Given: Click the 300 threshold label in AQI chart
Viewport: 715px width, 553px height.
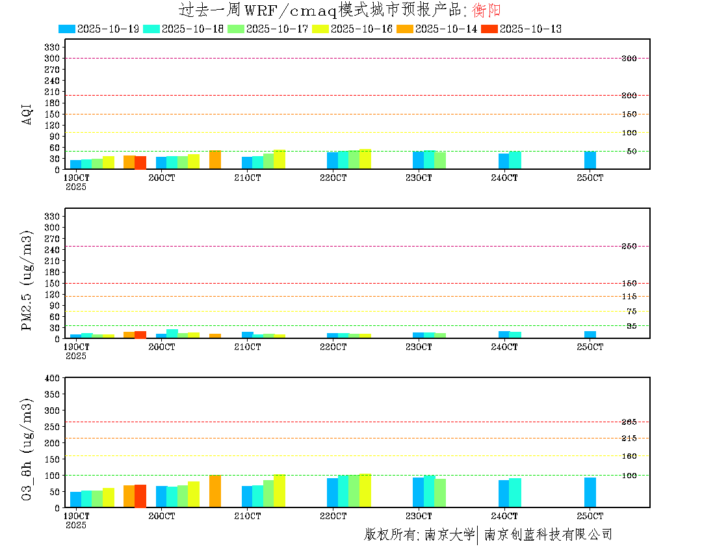Looking at the screenshot, I should pos(629,59).
